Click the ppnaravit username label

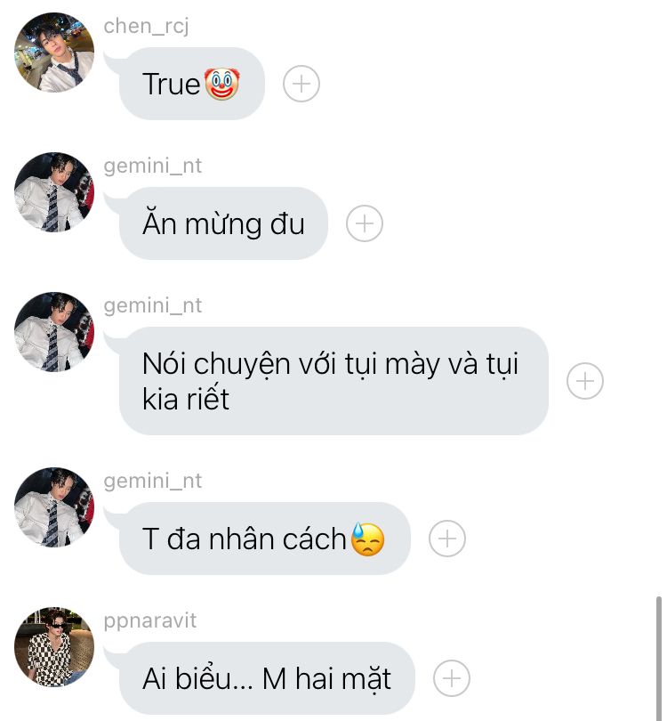click(149, 621)
